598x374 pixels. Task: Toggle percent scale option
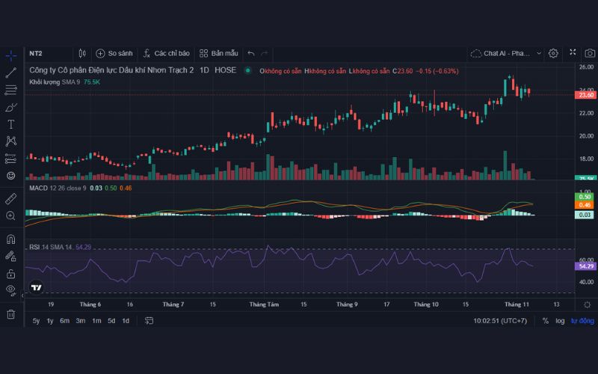tap(545, 321)
